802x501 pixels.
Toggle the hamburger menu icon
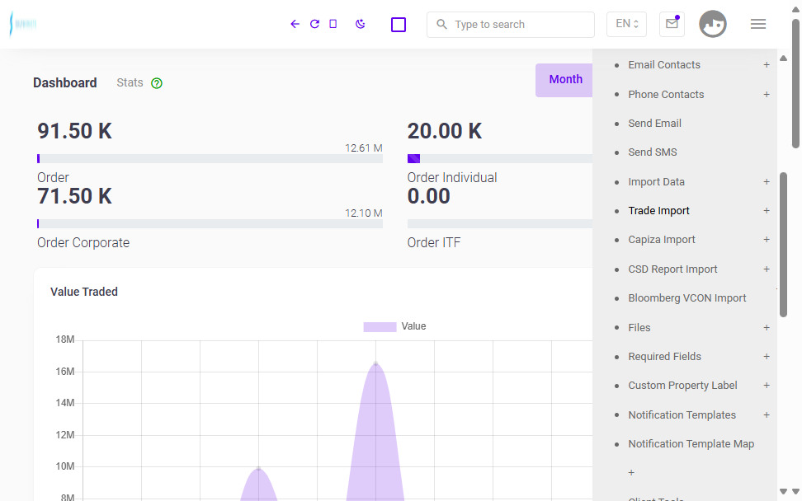(x=758, y=24)
